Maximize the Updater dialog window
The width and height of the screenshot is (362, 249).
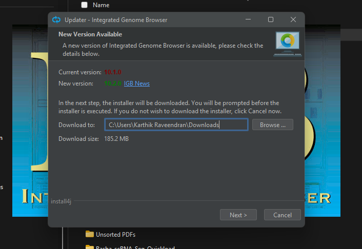pyautogui.click(x=271, y=20)
